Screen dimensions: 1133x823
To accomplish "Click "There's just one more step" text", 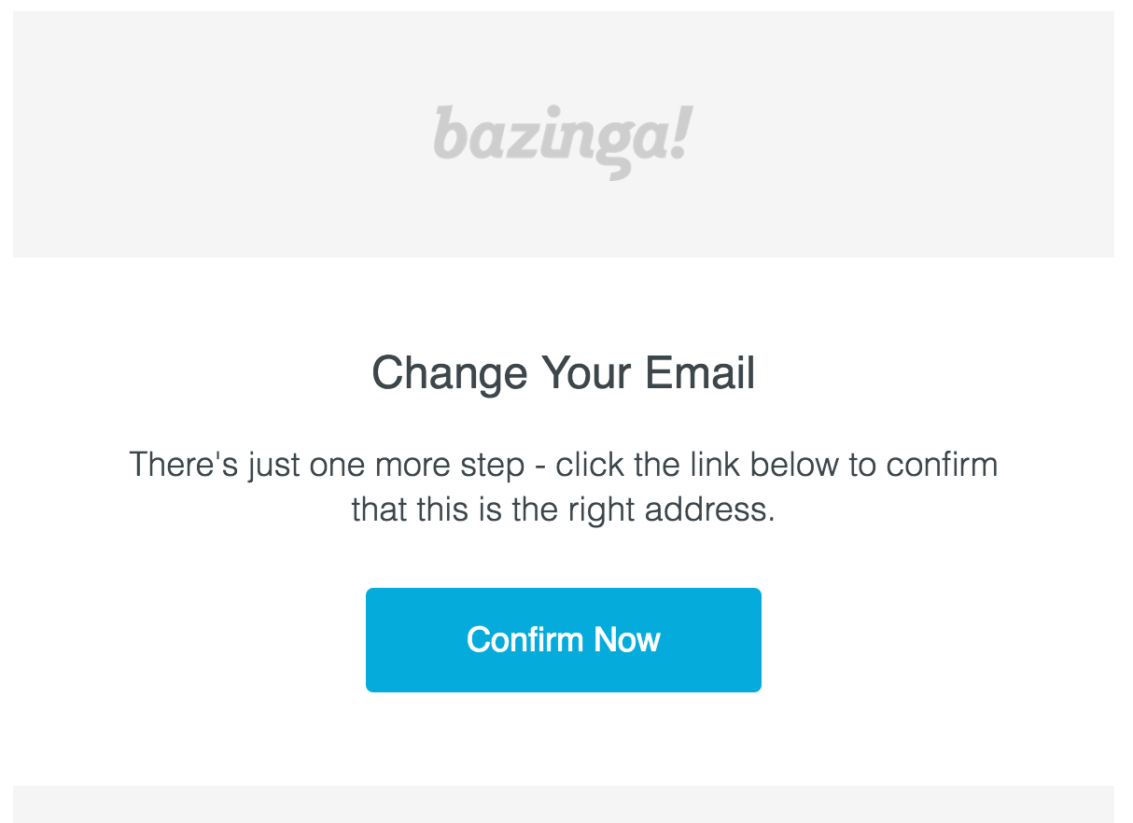I will [x=326, y=464].
